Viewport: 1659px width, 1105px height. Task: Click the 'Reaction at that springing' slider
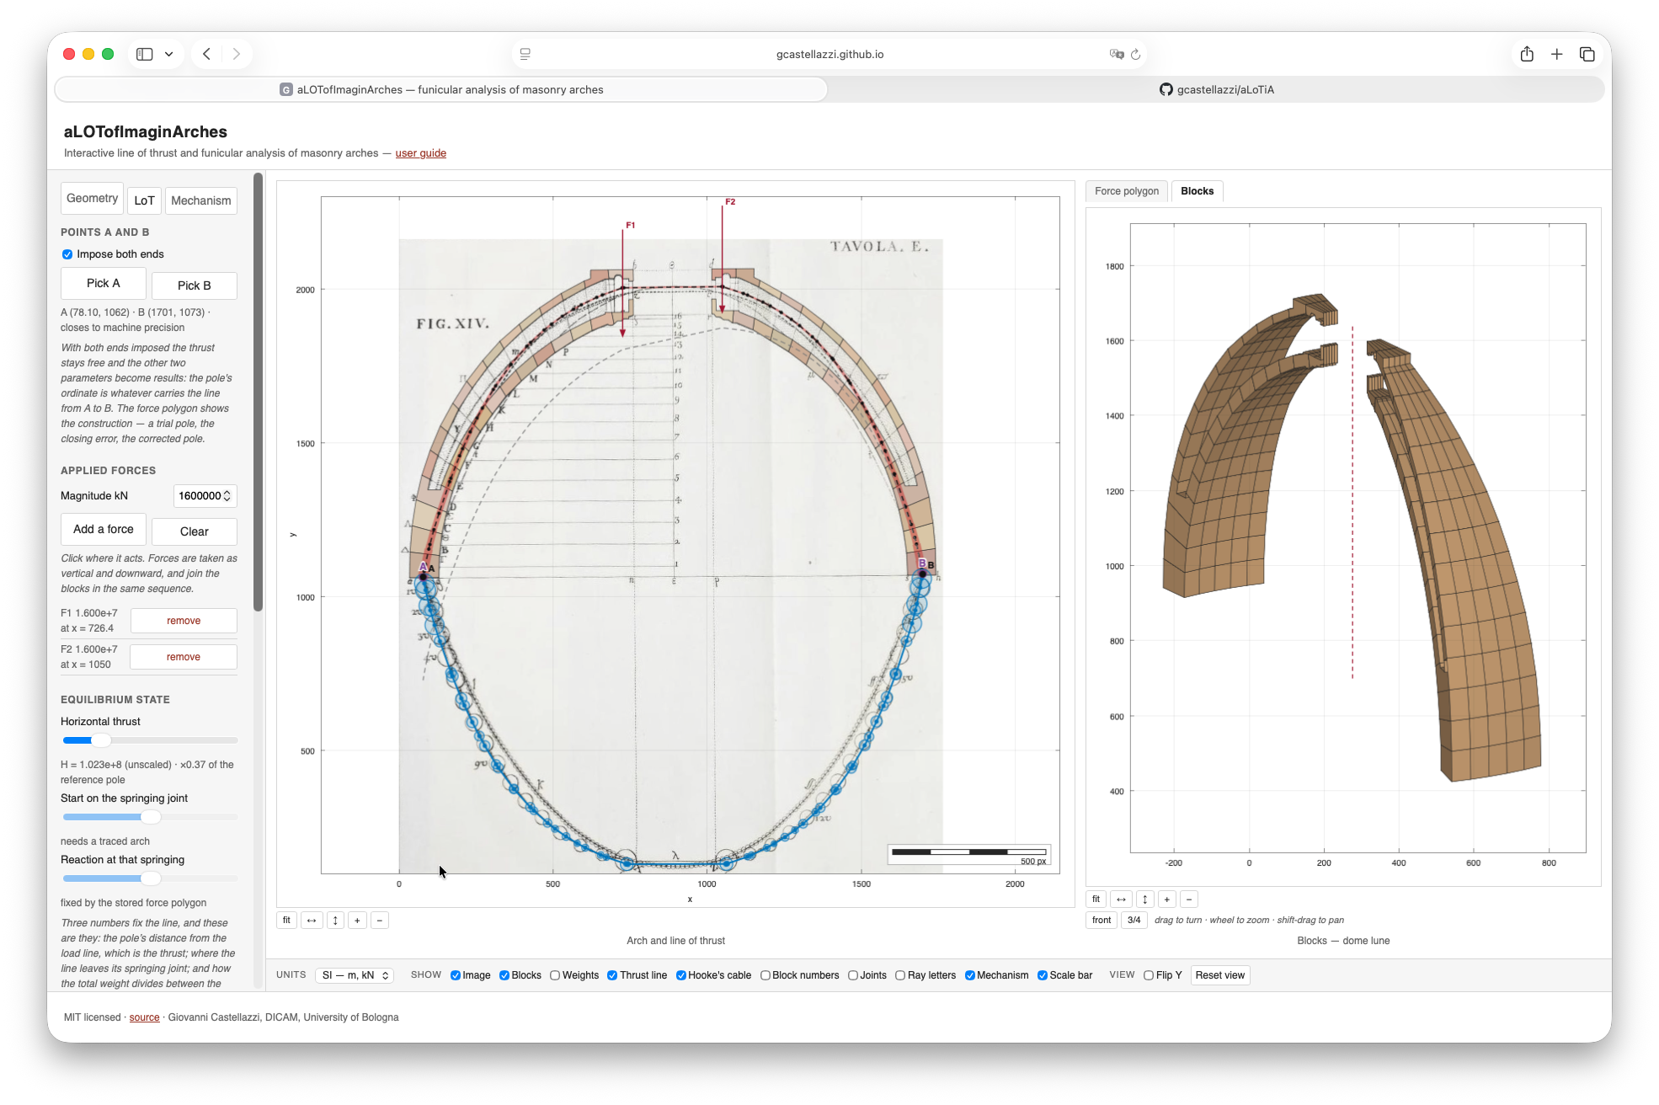[150, 878]
